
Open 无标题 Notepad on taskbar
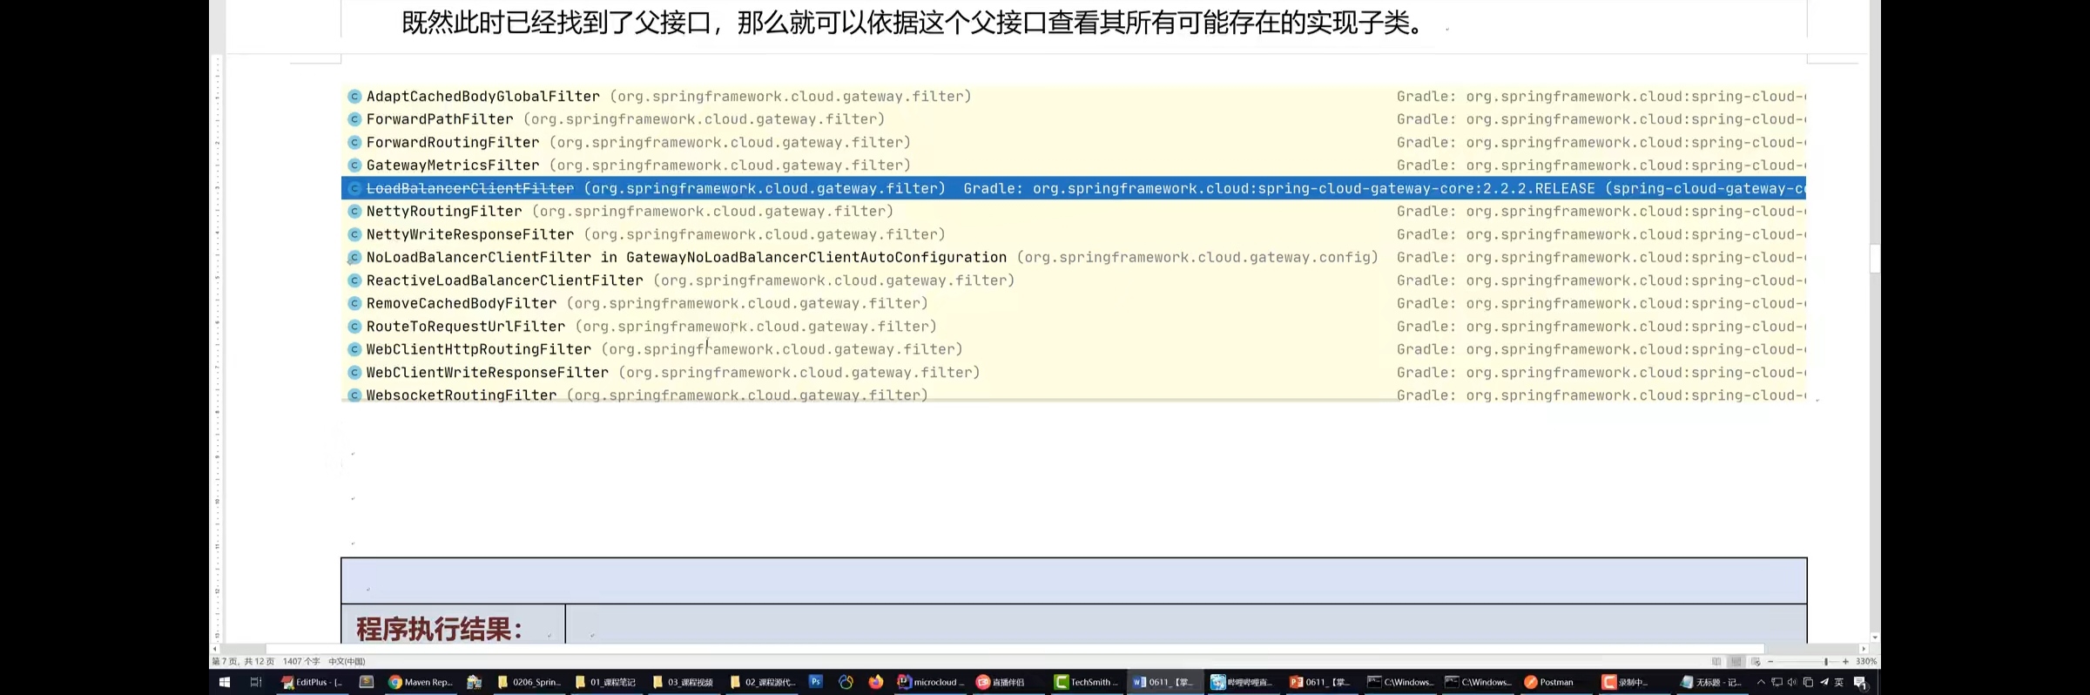[x=1711, y=682]
